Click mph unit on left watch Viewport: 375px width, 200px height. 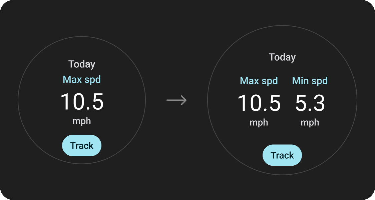click(82, 121)
